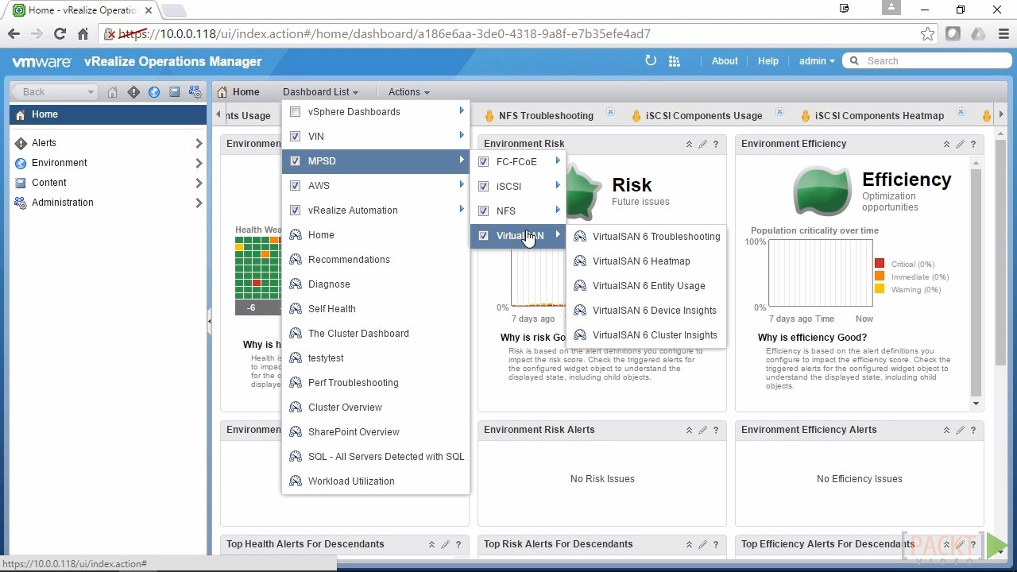Toggle the vSphere Dashboards checkbox

[x=295, y=112]
